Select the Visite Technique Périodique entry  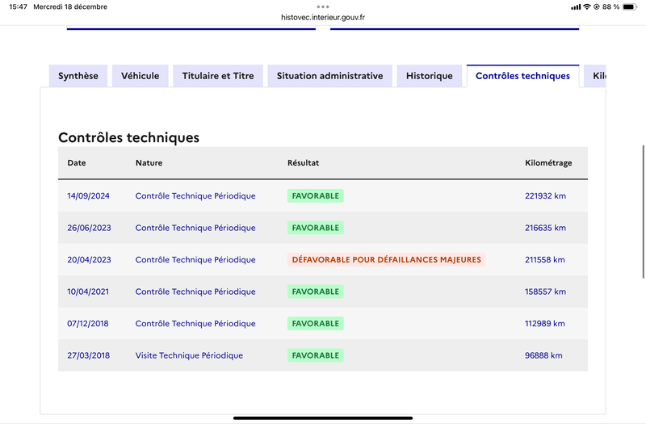click(x=189, y=355)
